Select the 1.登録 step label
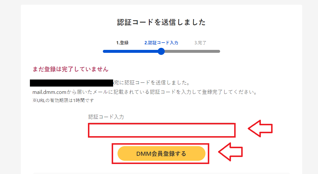The height and width of the screenshot is (174, 318). tap(122, 43)
